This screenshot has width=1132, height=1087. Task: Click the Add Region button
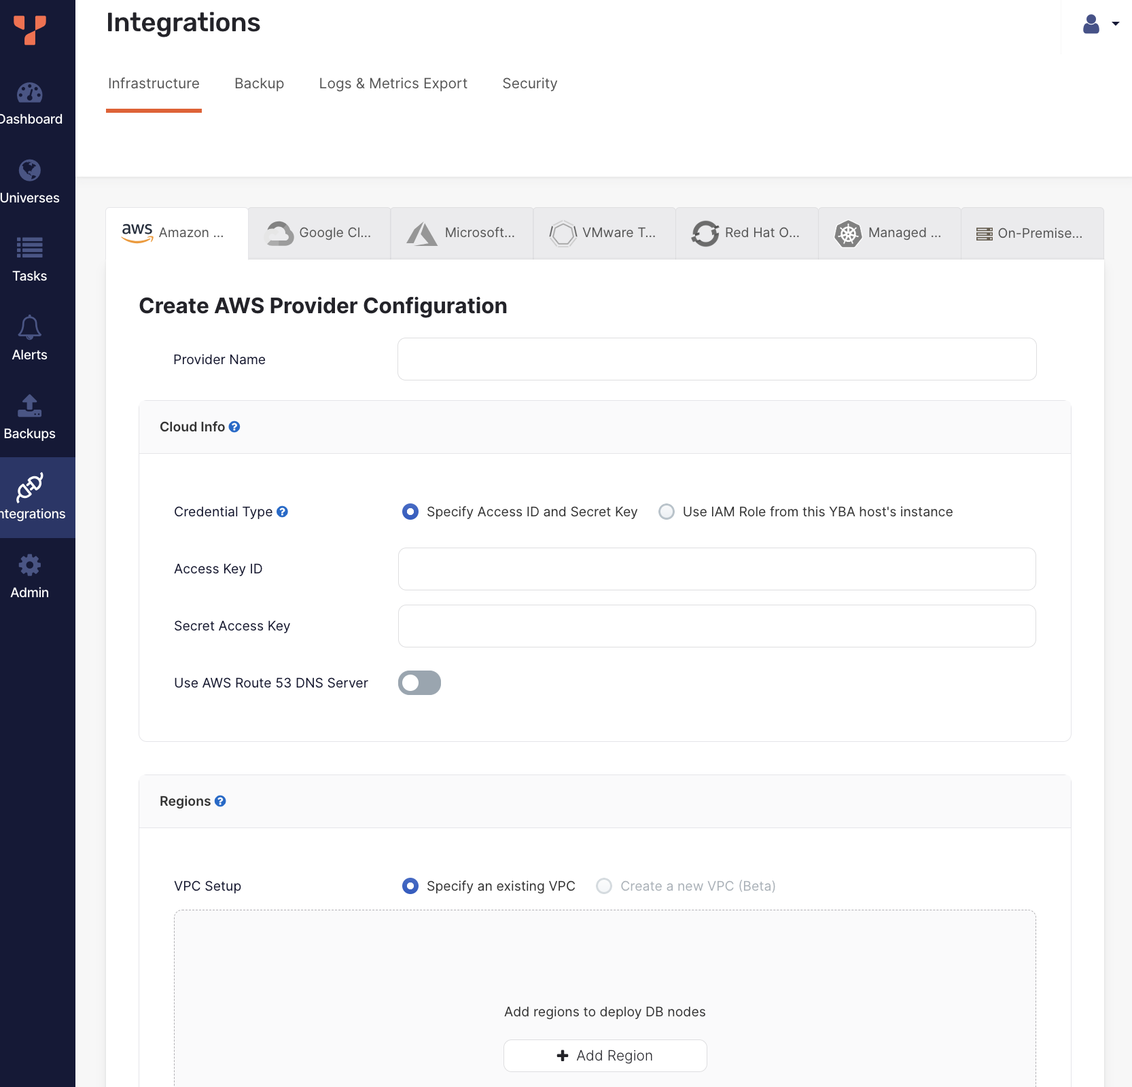coord(605,1055)
